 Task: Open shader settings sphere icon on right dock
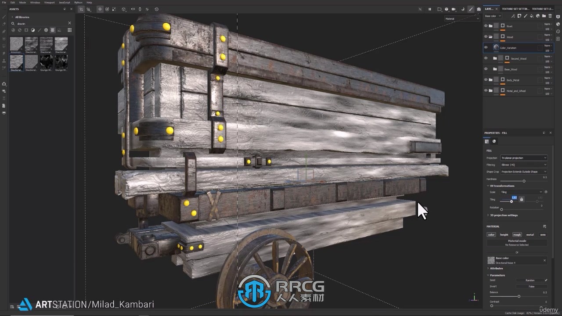[x=558, y=24]
